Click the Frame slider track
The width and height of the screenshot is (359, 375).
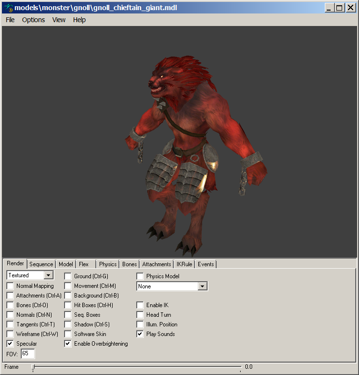(x=137, y=367)
